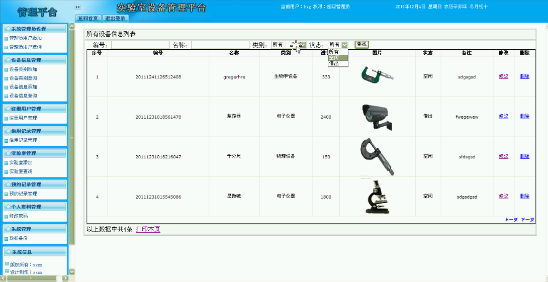Click 删除 for the 监控器 row
This screenshot has height=282, width=548.
coord(524,116)
